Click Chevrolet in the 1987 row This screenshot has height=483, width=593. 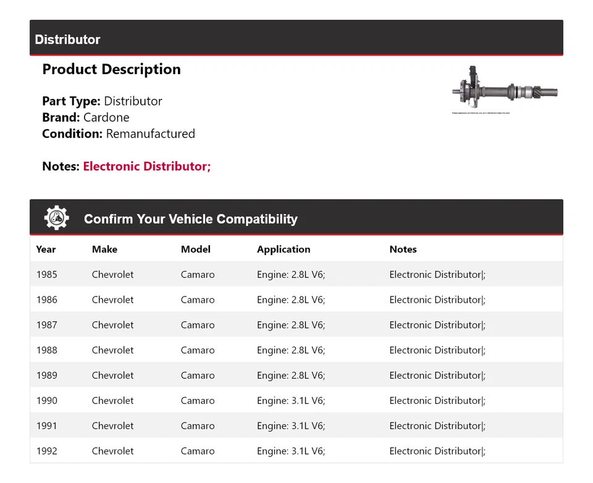point(112,325)
